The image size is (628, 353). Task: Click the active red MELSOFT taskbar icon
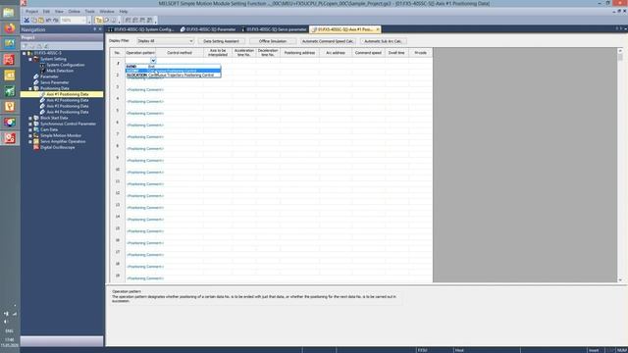10,138
